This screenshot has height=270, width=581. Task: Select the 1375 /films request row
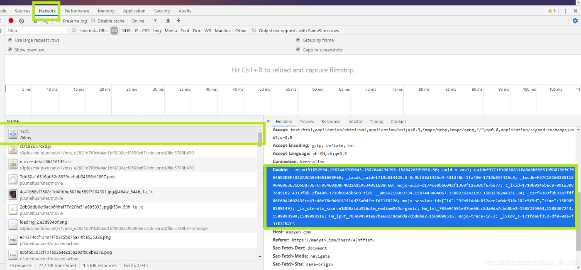[x=132, y=134]
